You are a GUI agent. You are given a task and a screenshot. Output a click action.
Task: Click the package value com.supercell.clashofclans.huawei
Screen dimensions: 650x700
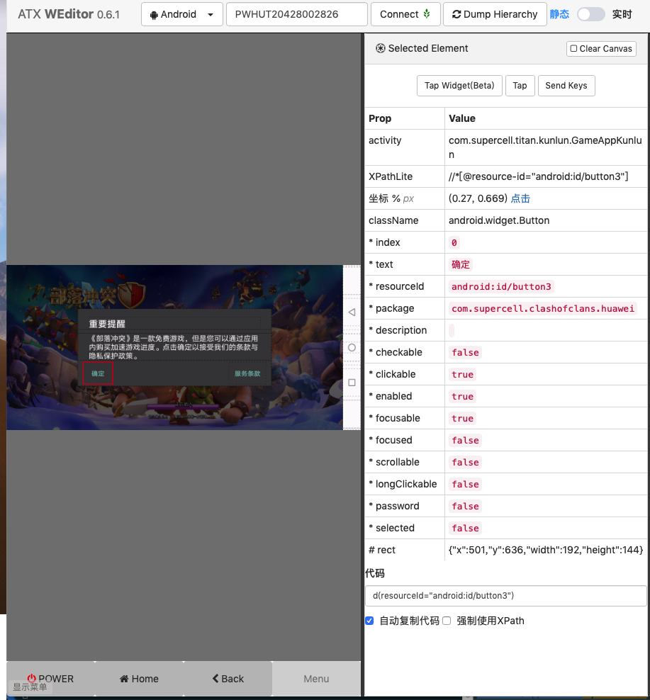pos(543,308)
